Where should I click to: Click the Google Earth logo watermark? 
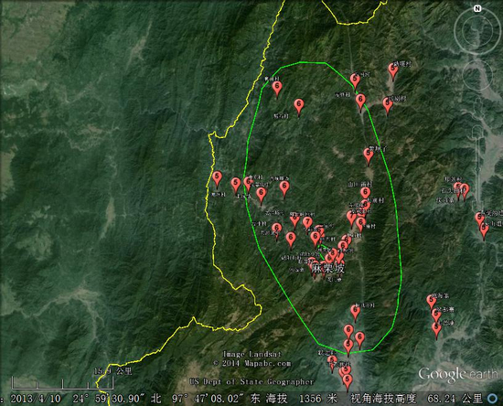tap(458, 374)
